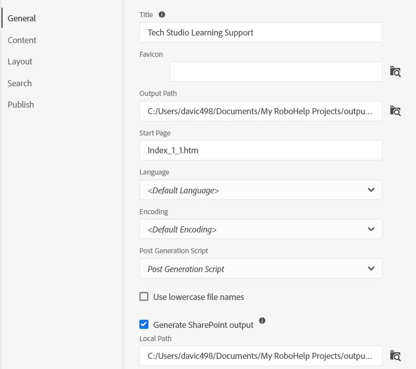Open the Language dropdown

pos(260,190)
